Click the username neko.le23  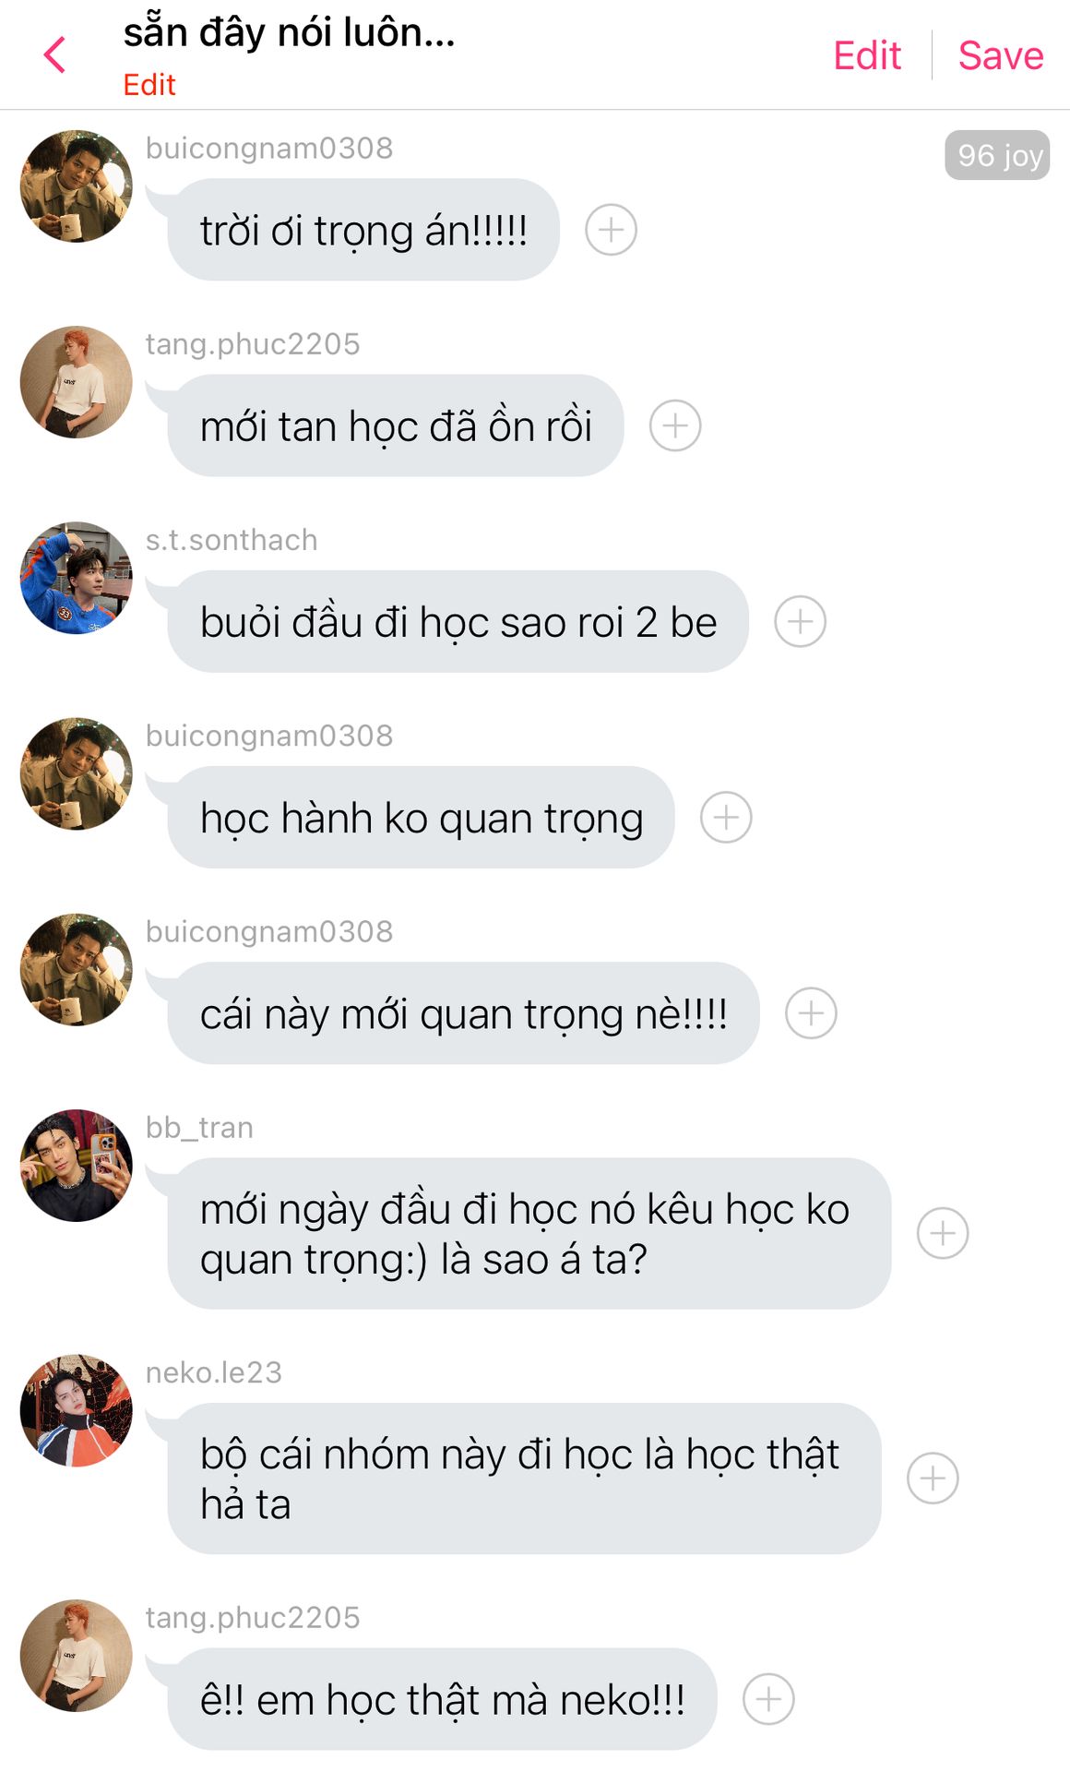pyautogui.click(x=214, y=1372)
